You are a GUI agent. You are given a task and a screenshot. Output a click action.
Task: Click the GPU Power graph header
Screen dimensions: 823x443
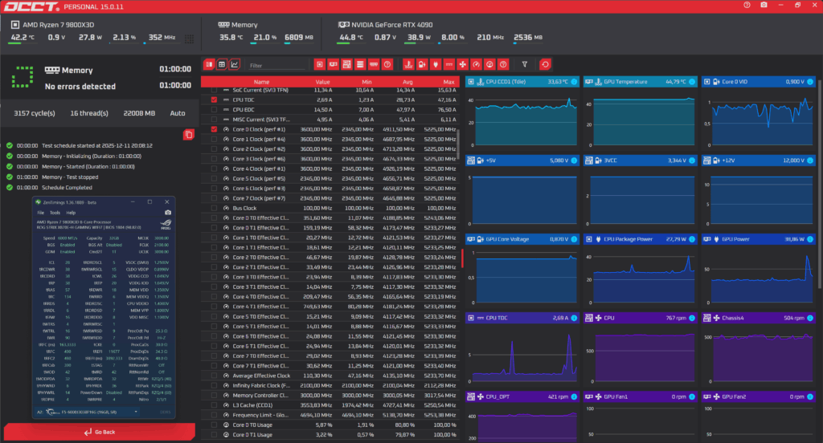coord(759,239)
